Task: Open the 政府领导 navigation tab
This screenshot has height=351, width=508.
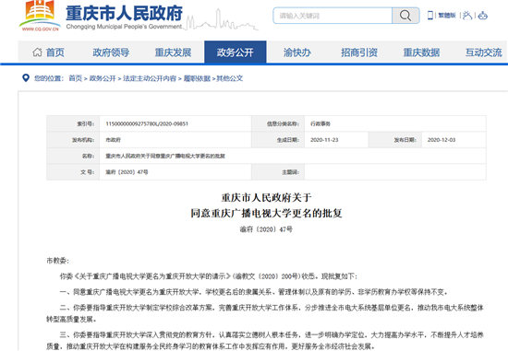Action: [x=111, y=52]
